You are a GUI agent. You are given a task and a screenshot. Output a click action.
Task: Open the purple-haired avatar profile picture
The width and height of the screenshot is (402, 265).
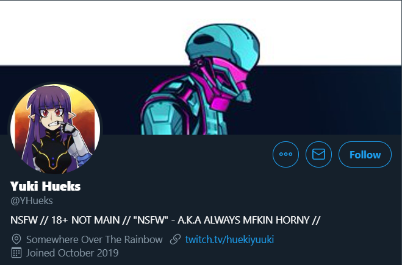56,129
